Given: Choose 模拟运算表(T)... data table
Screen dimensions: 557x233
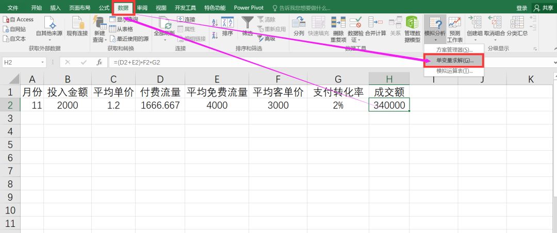Looking at the screenshot, I should coord(454,71).
